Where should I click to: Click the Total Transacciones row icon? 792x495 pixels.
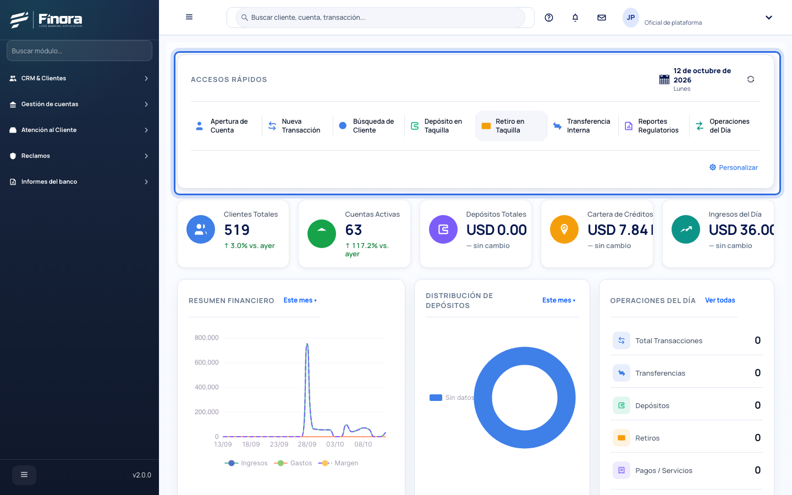tap(621, 340)
